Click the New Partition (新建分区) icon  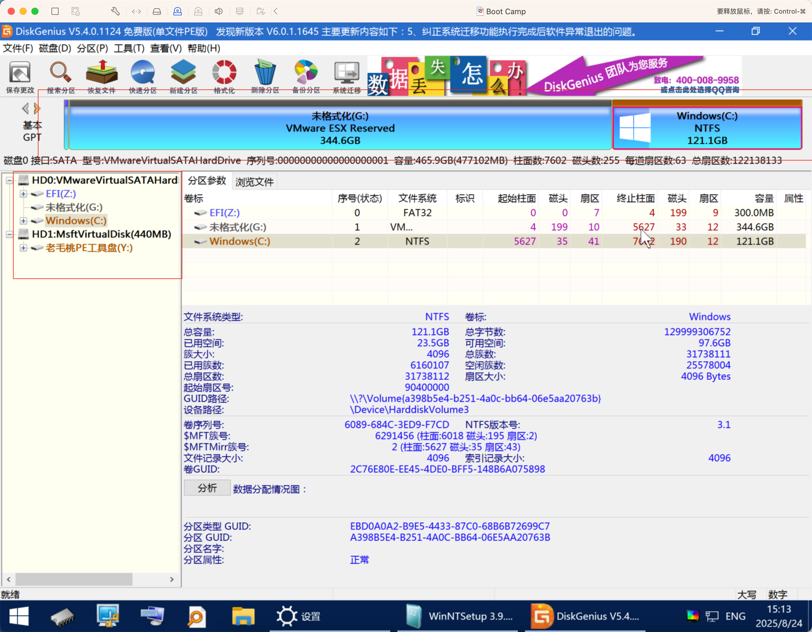[183, 77]
